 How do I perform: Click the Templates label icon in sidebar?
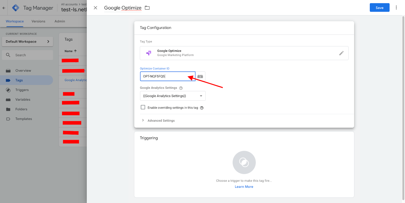click(8, 119)
